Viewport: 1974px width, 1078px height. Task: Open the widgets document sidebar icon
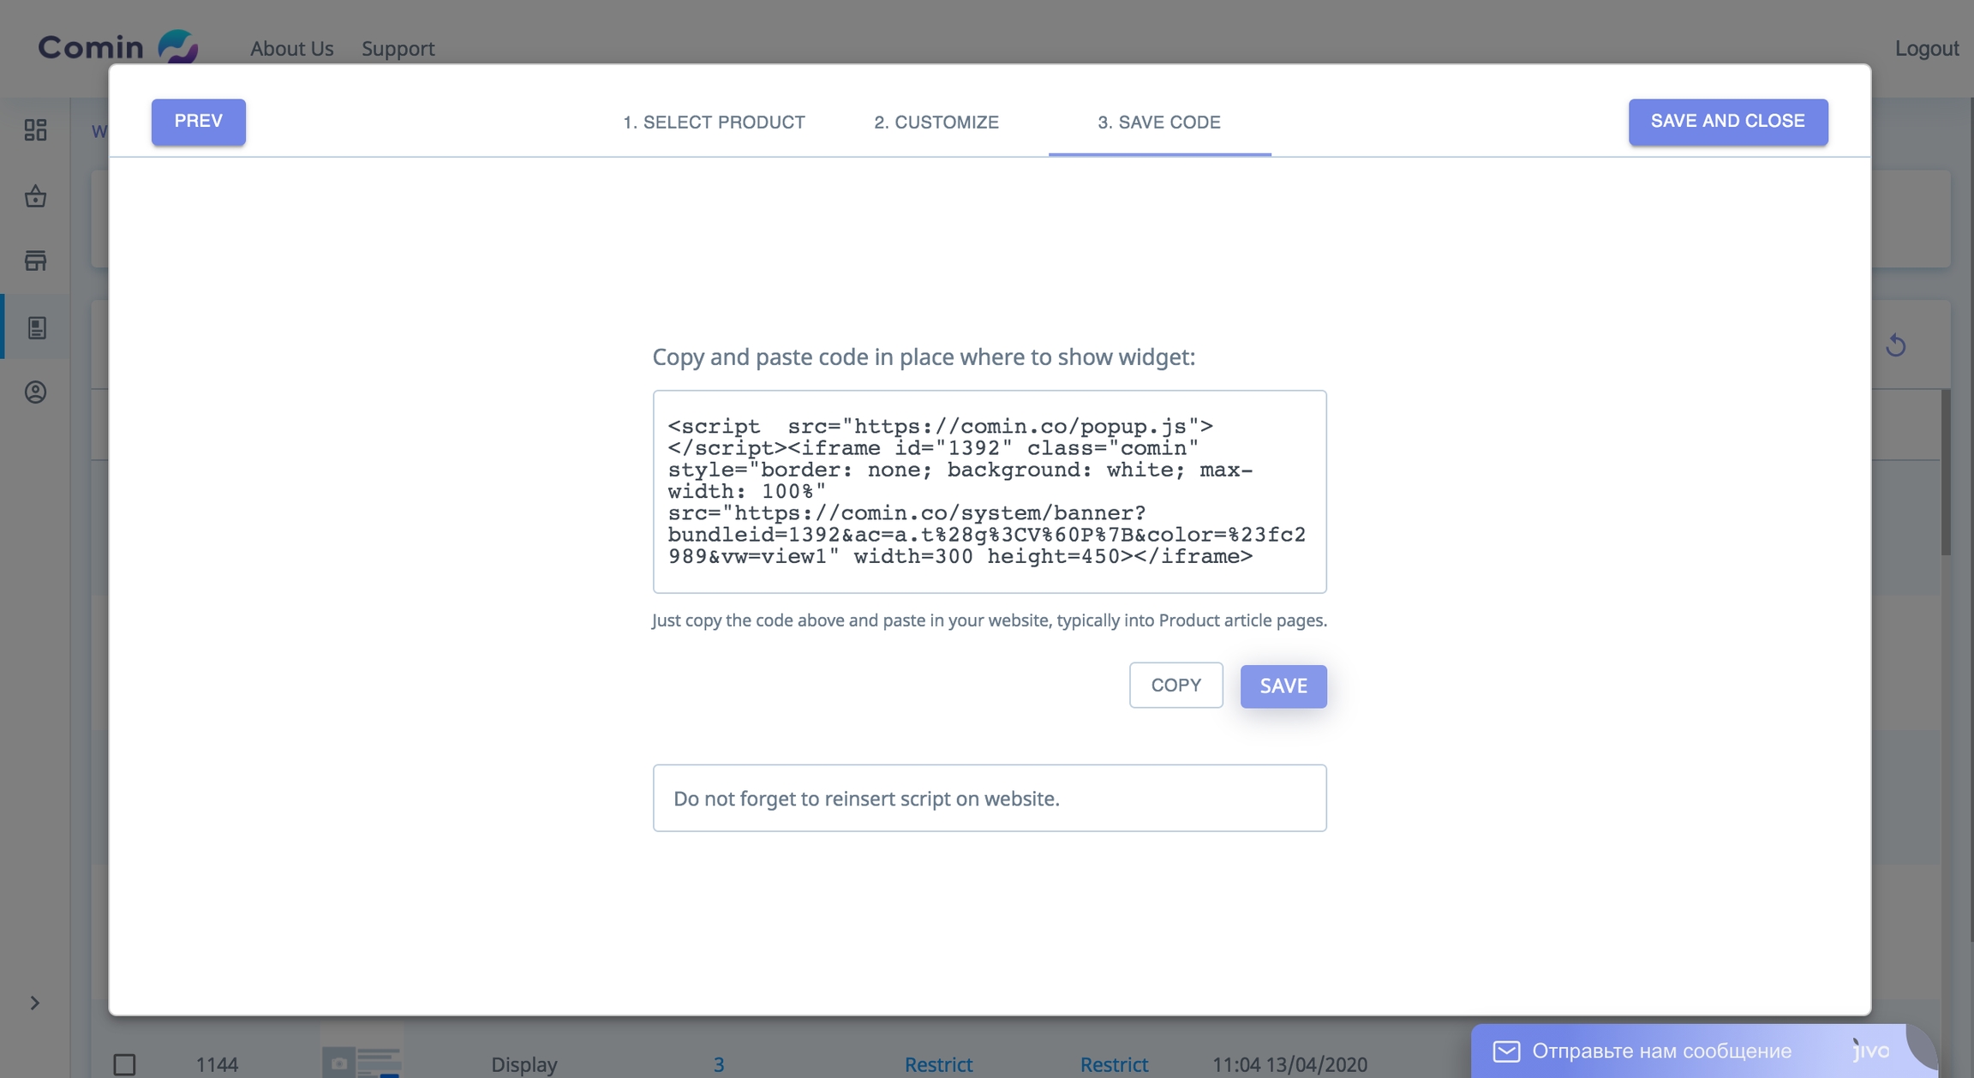coord(36,327)
